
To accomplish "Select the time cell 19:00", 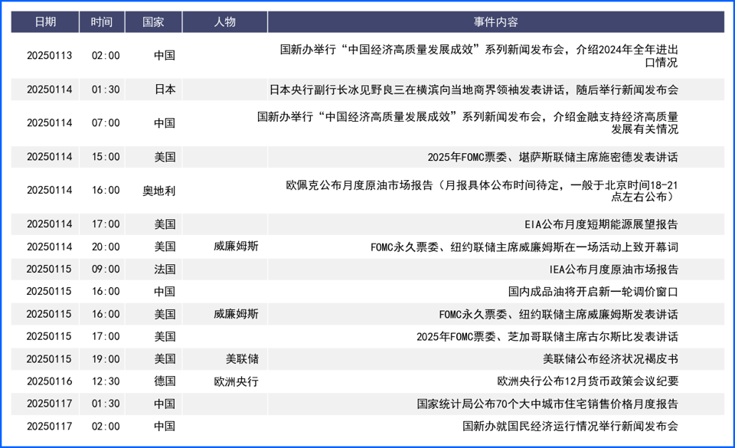I will 106,359.
